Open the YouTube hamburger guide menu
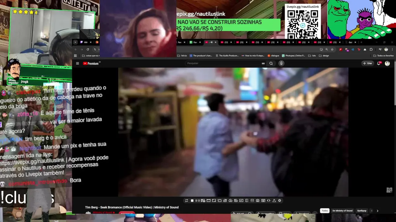 77,64
